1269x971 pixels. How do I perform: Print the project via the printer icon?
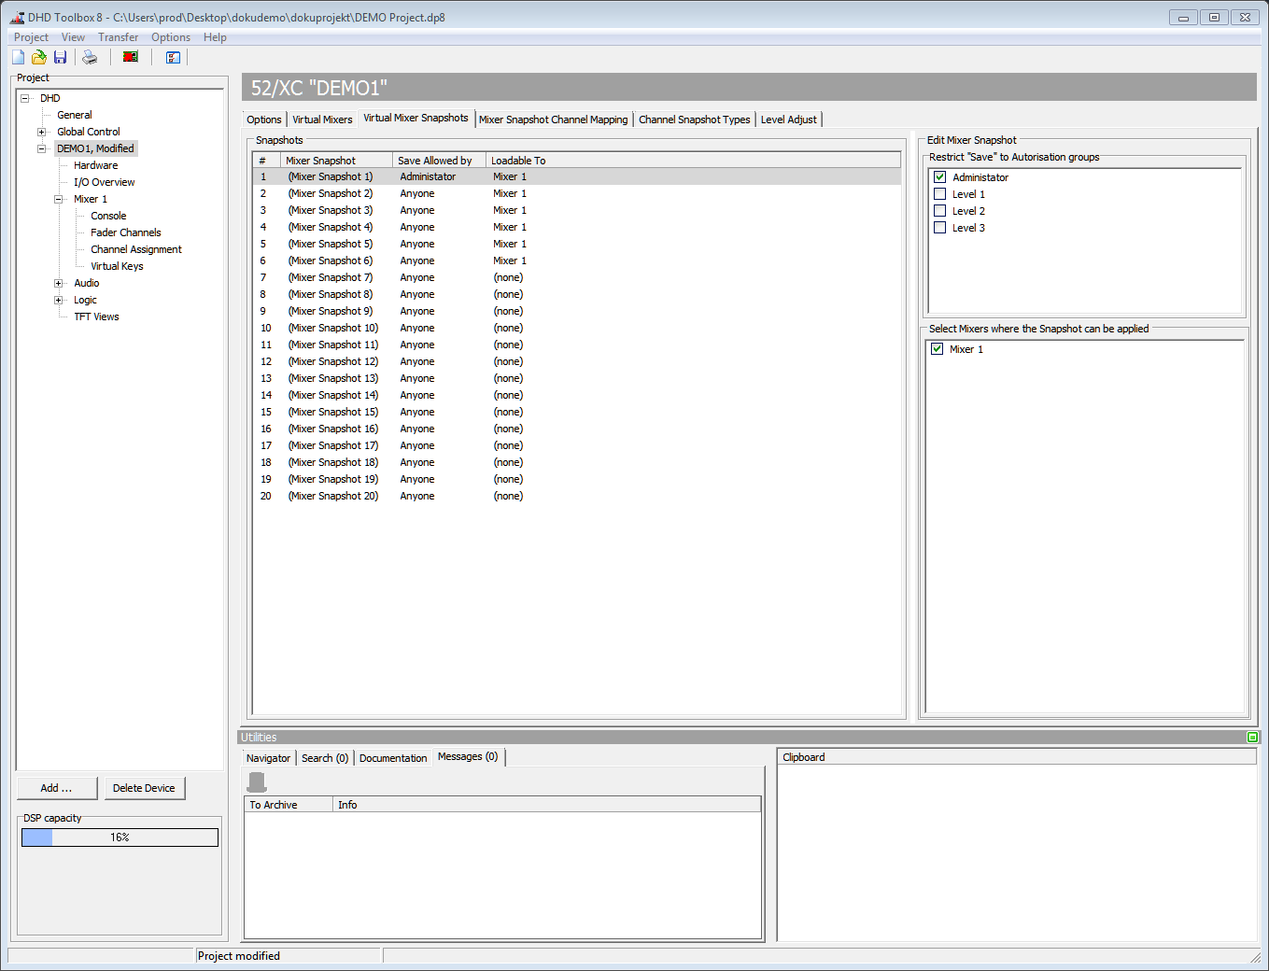coord(90,57)
